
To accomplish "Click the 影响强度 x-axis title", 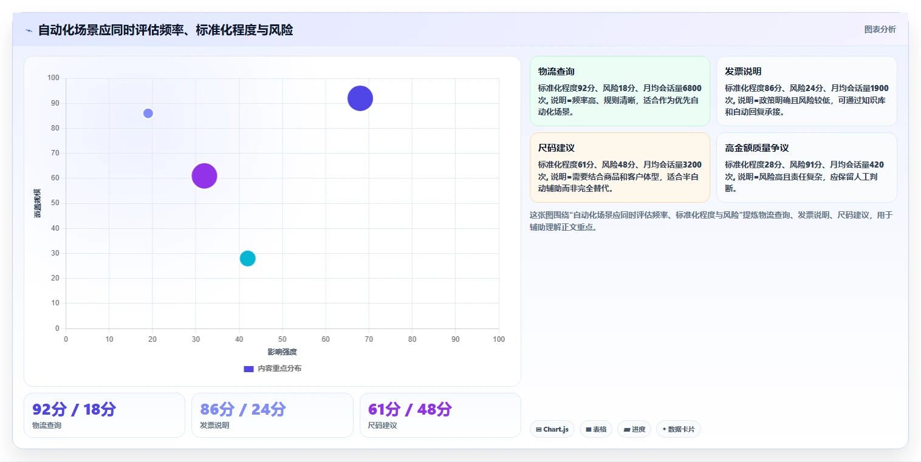I will (x=282, y=352).
